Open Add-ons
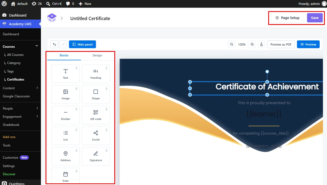Viewport: 327px width, 185px height. [x=9, y=137]
